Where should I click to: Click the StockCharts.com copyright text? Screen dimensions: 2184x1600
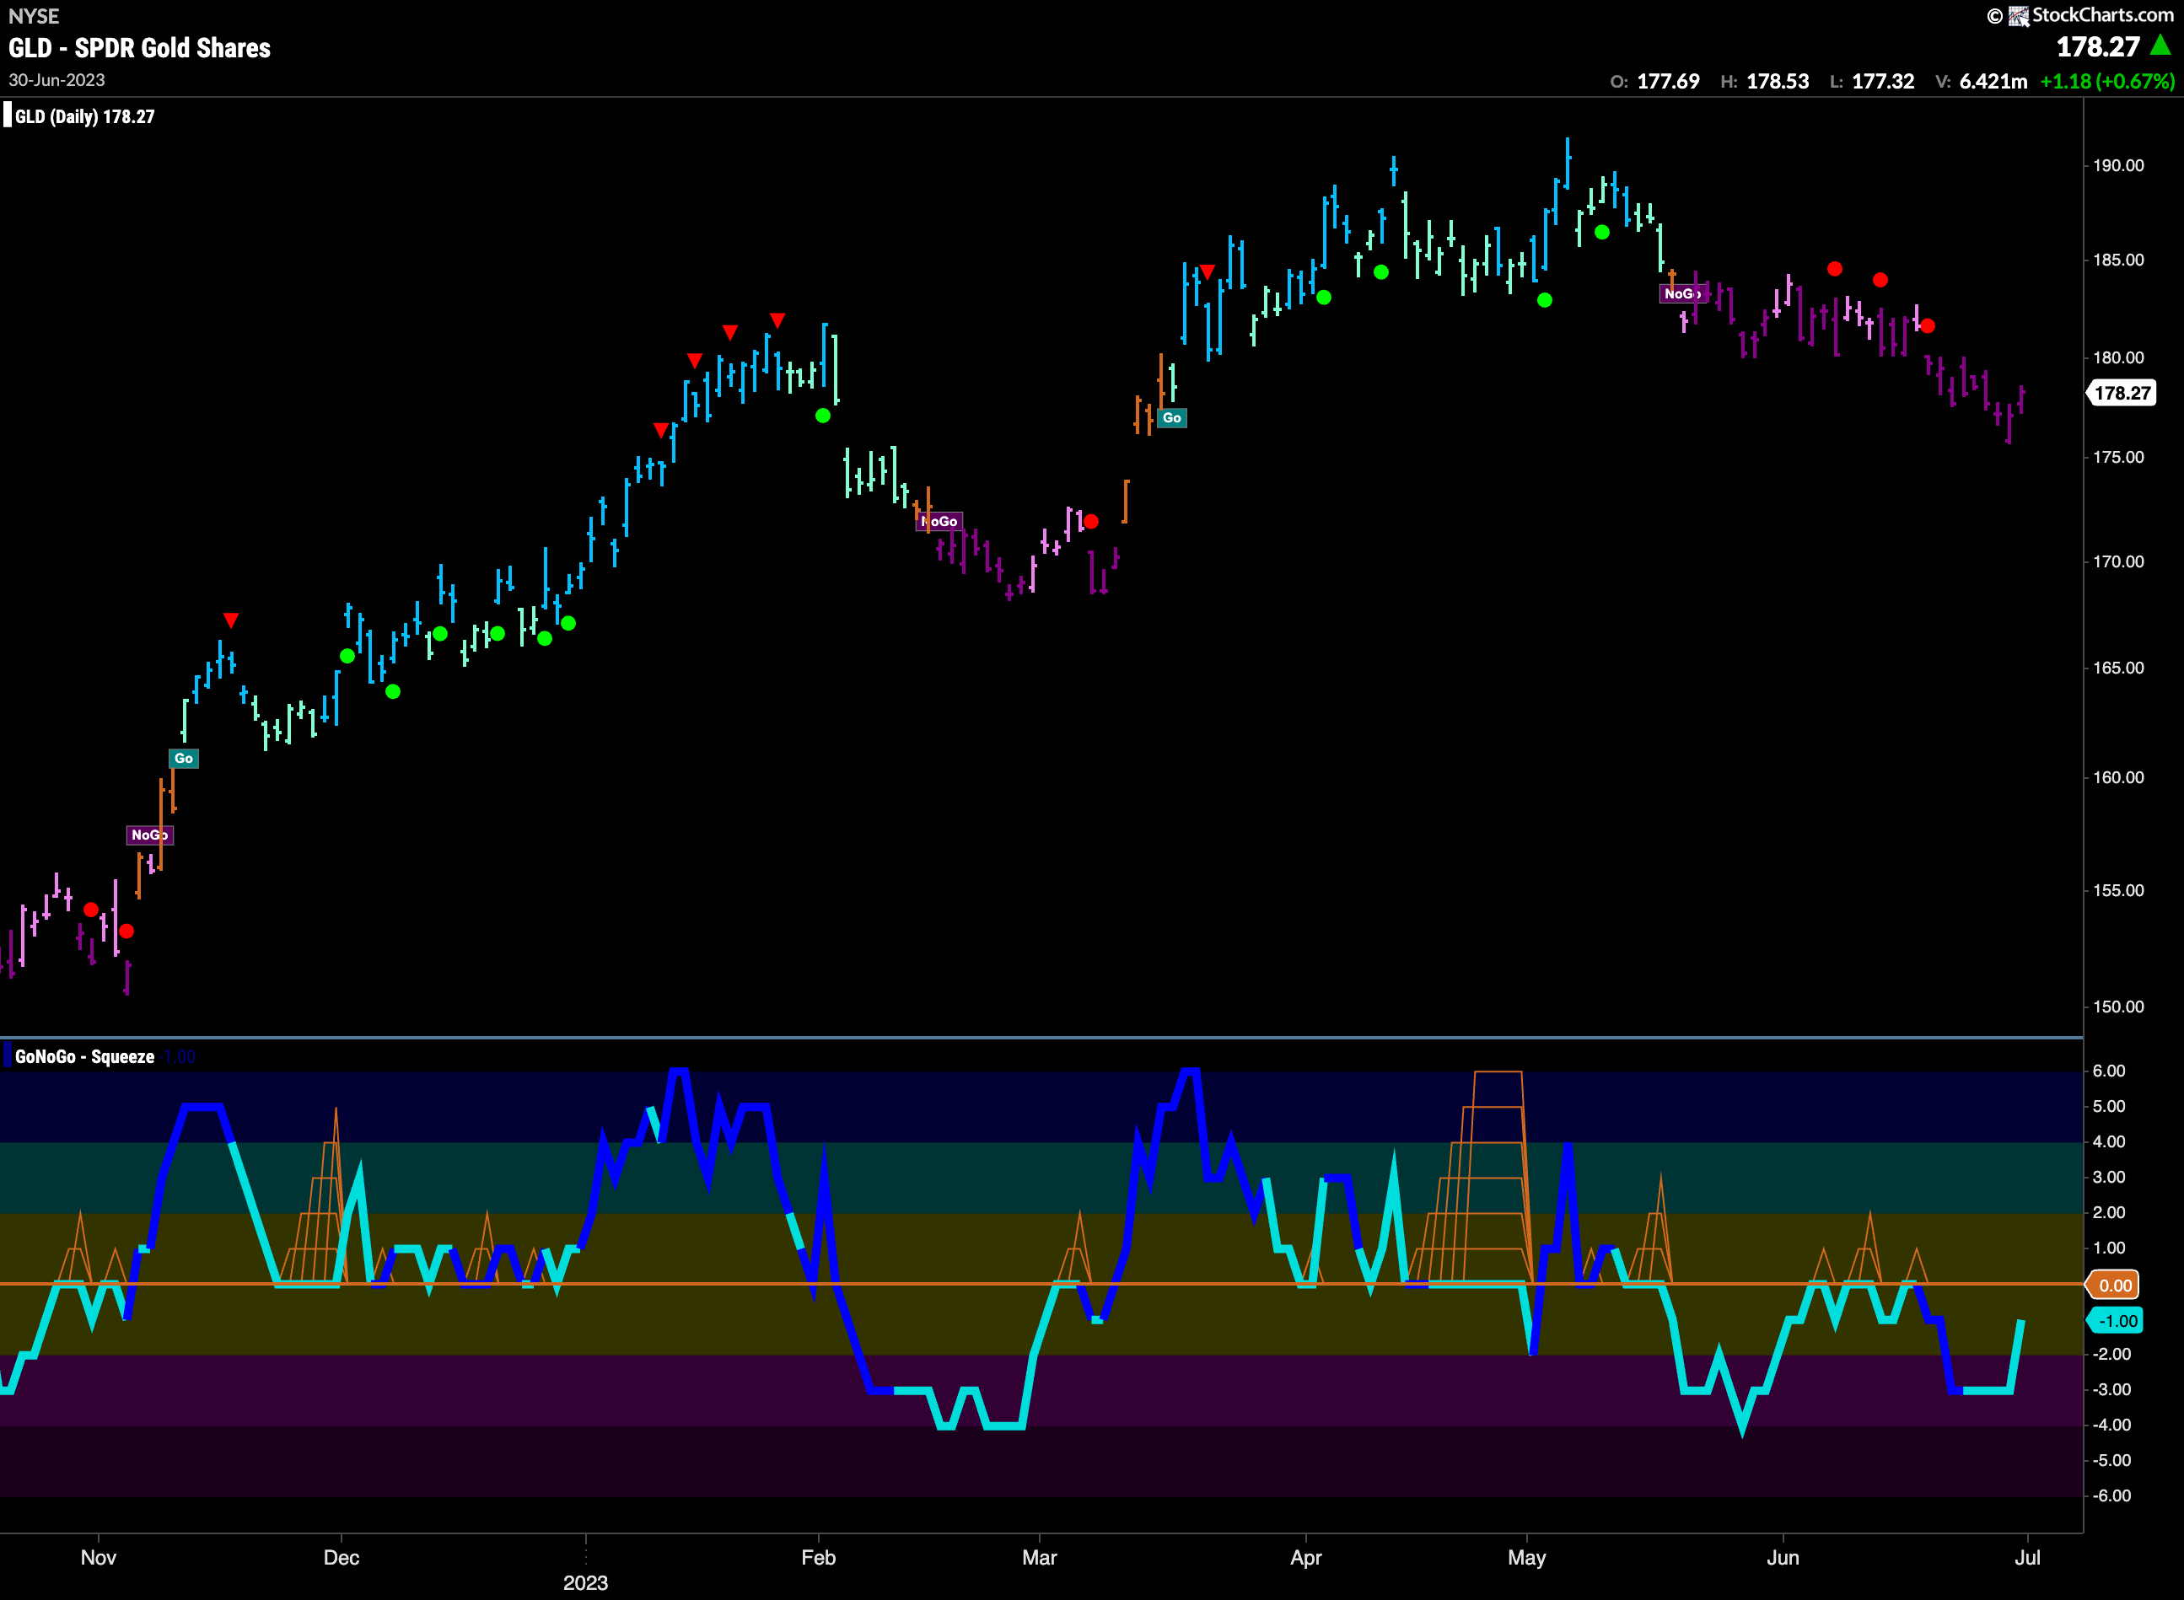[x=2102, y=14]
